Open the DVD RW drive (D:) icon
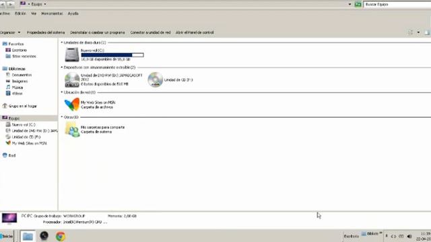431x242 pixels. point(72,79)
